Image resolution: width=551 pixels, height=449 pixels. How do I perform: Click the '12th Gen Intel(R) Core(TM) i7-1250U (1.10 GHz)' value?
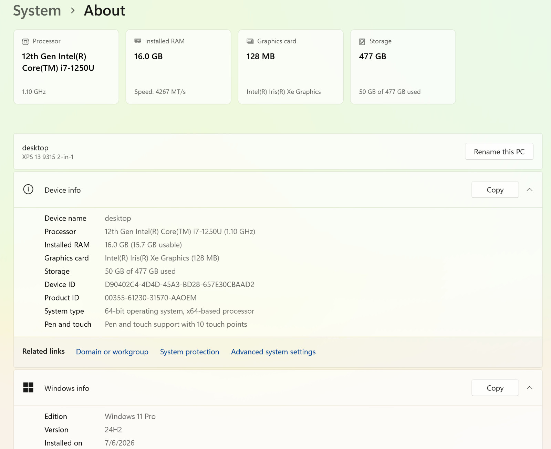tap(180, 232)
